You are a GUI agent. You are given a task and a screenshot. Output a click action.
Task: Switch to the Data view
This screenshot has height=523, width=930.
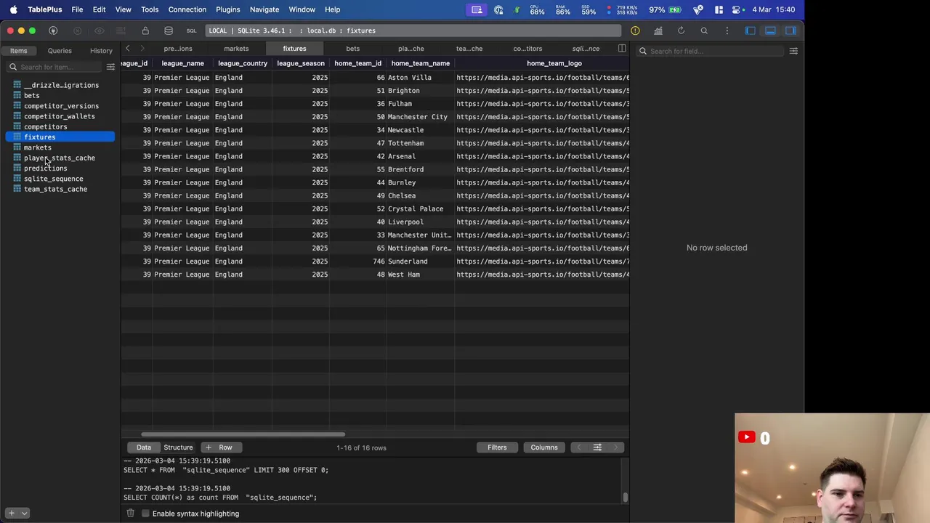point(144,447)
